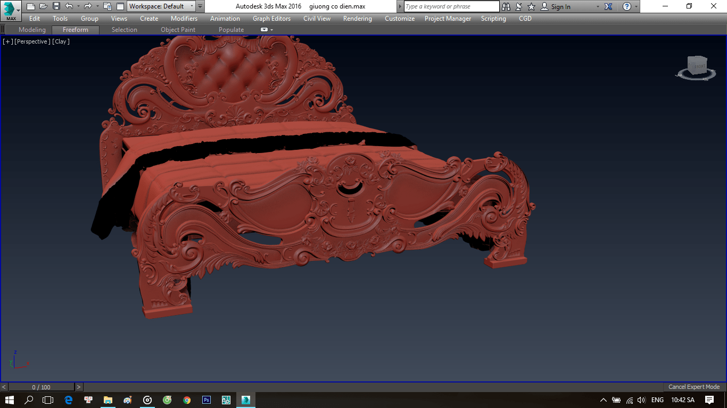Expand the Help question mark dropdown arrow
The image size is (727, 408).
pyautogui.click(x=635, y=6)
